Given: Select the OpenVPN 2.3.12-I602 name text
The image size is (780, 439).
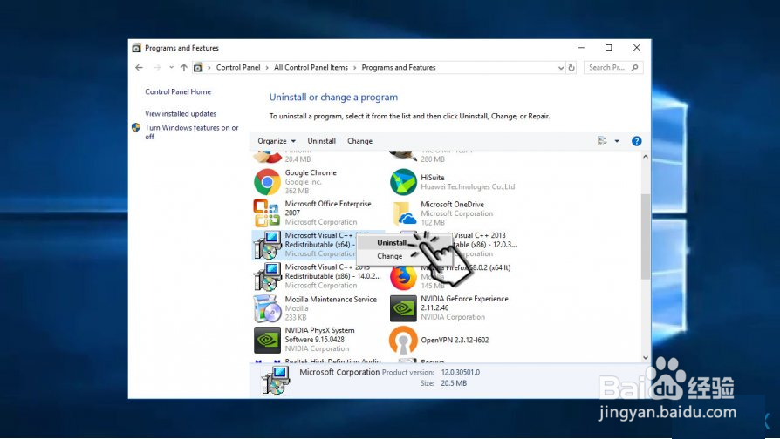Looking at the screenshot, I should [455, 341].
